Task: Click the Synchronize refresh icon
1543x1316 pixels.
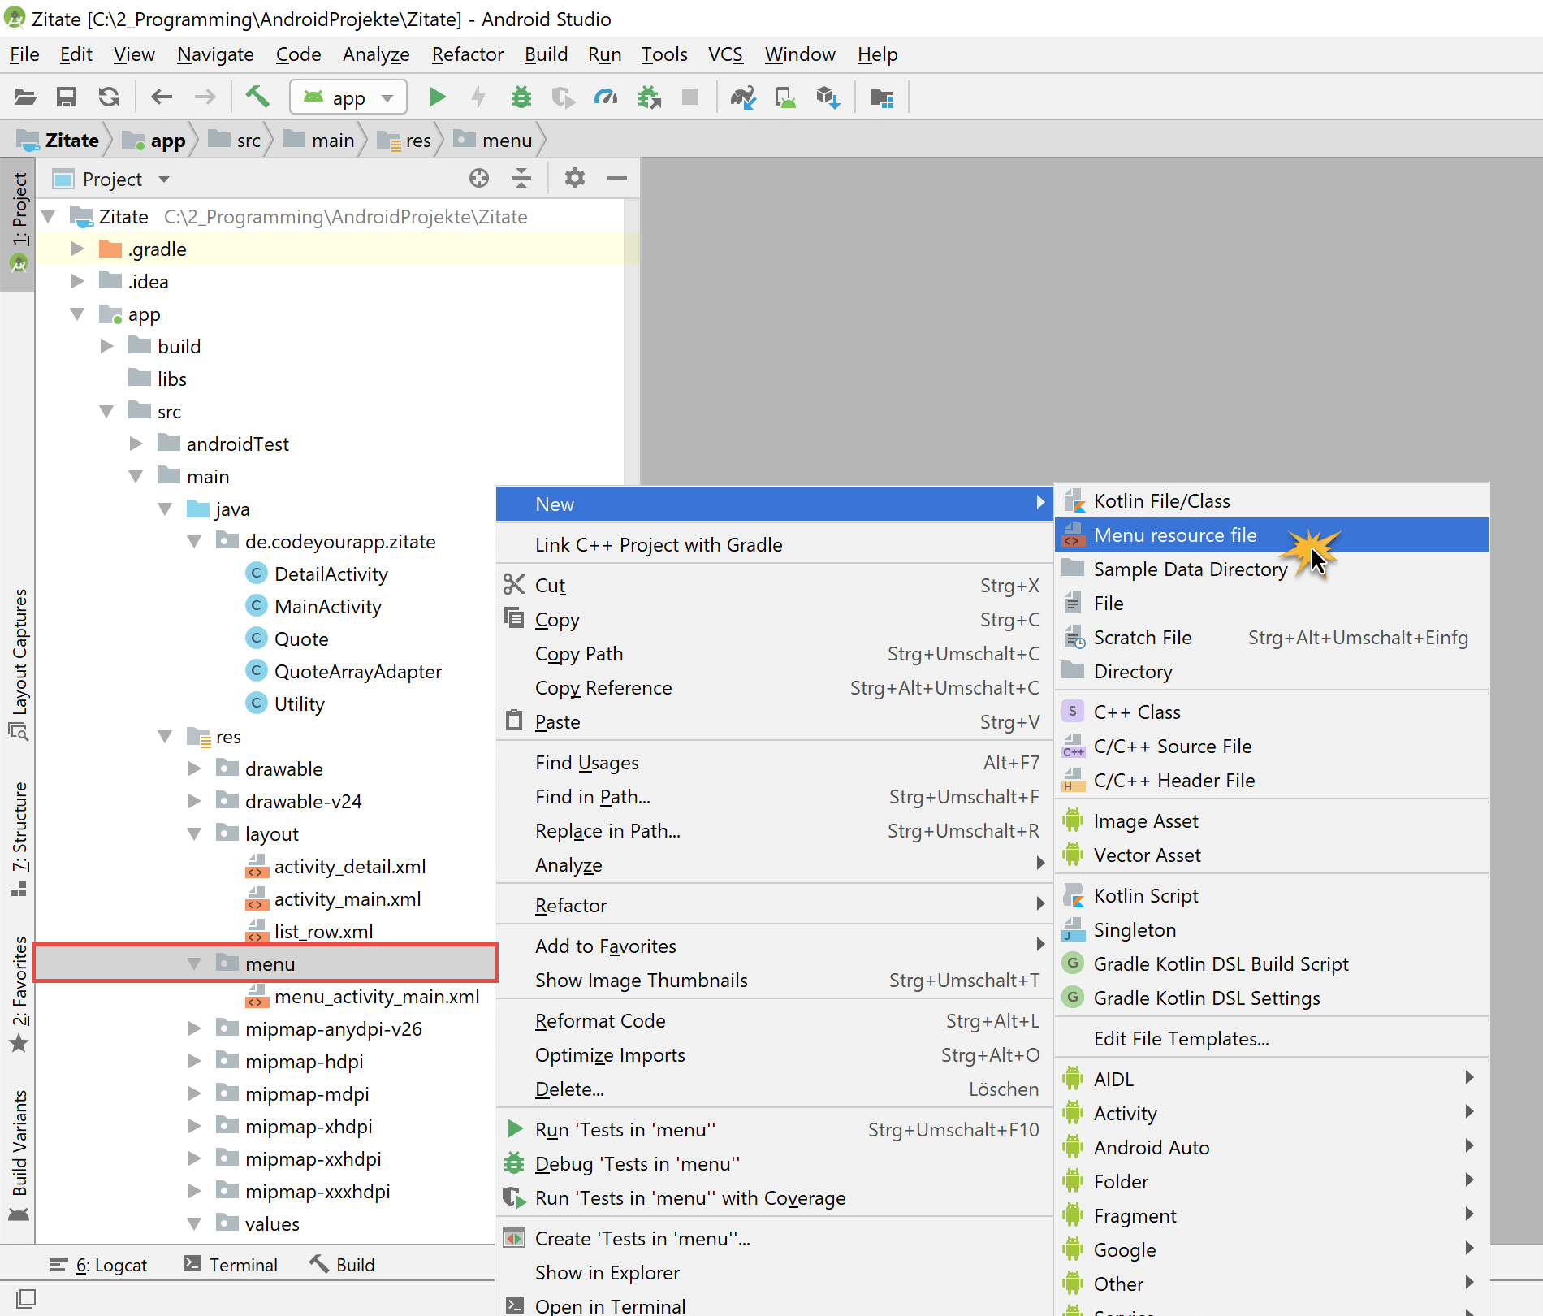Action: click(x=109, y=97)
